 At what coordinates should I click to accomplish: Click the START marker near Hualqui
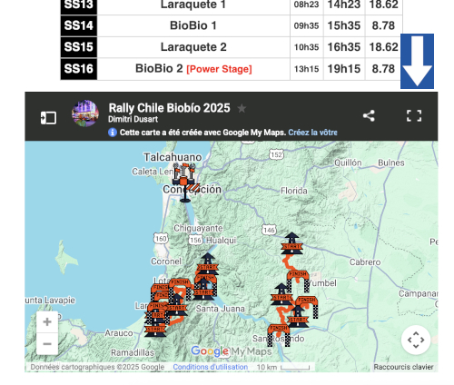pyautogui.click(x=208, y=263)
